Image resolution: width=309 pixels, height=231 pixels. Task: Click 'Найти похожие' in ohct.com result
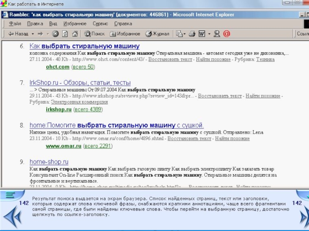point(213,59)
